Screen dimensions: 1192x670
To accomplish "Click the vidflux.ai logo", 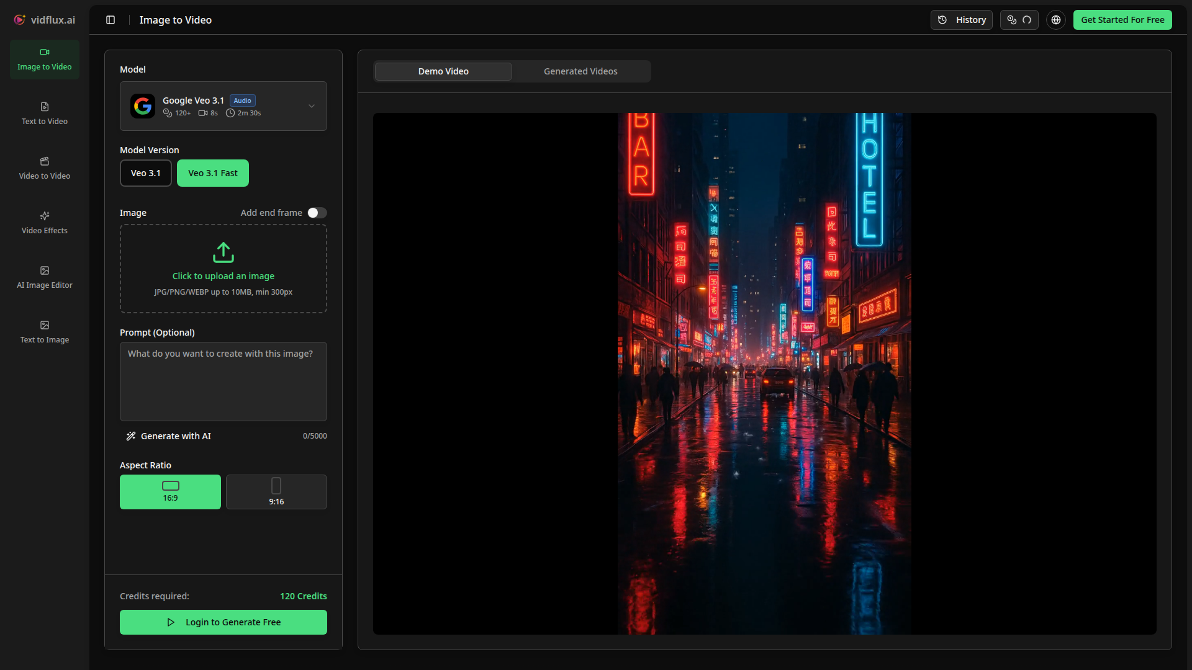I will pos(44,20).
